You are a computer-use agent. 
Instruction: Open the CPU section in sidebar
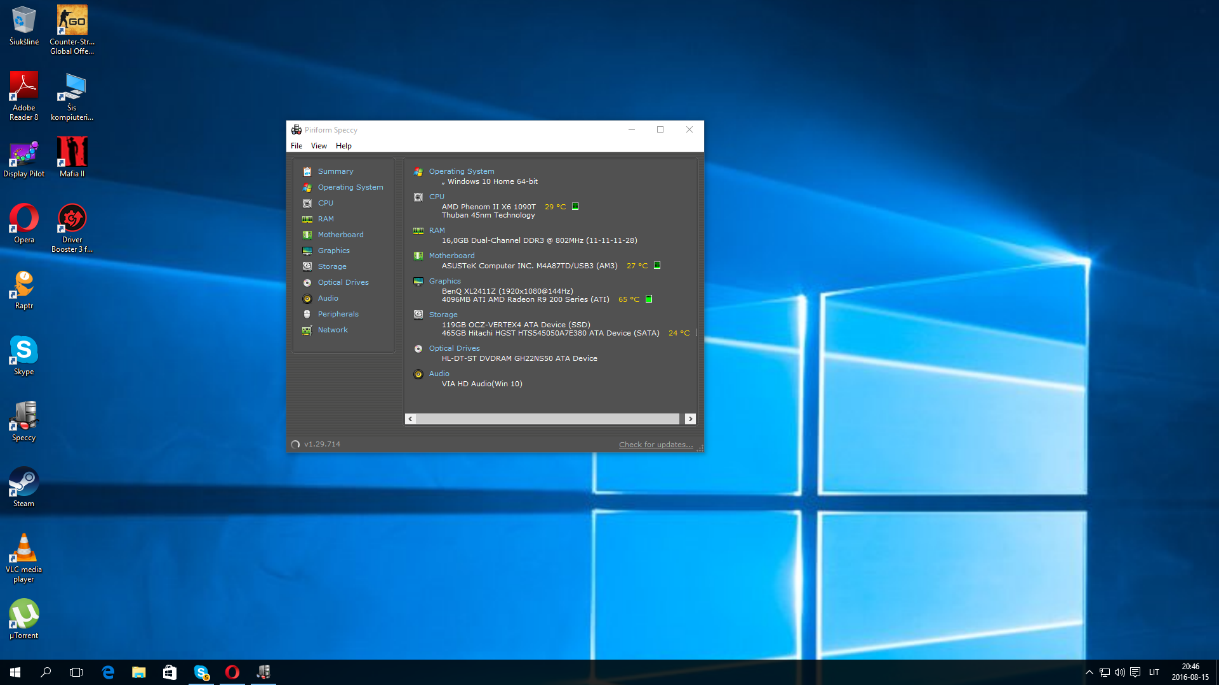(325, 203)
